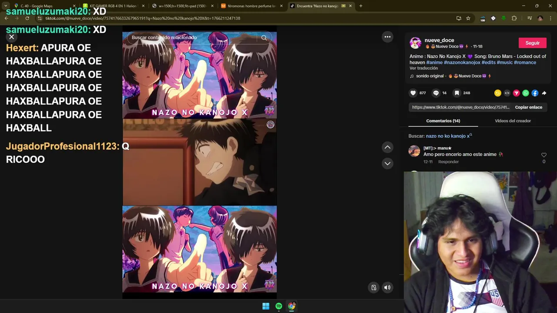The width and height of the screenshot is (557, 313).
Task: Open the tab search dropdown arrow
Action: click(x=6, y=6)
